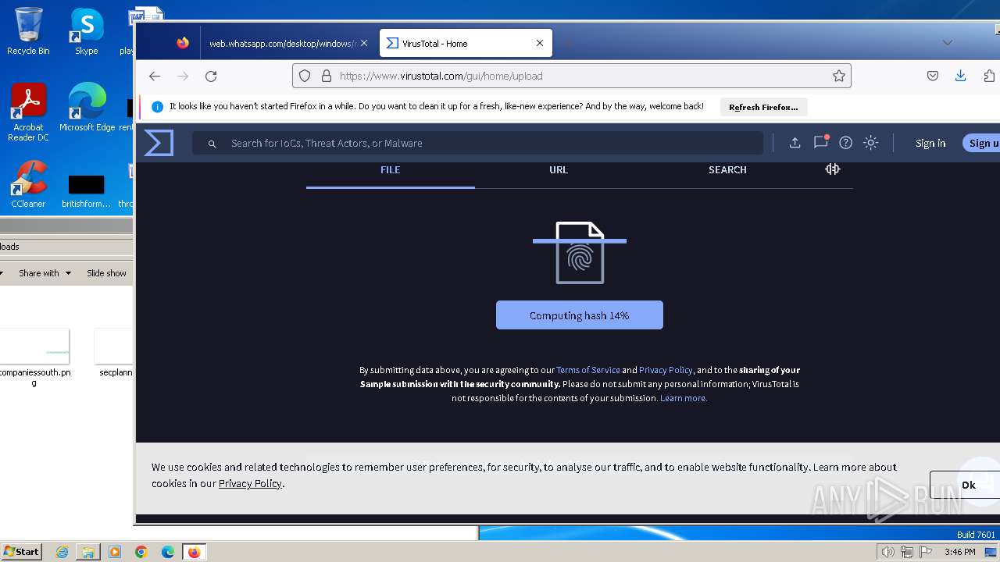Click the VirusTotal sigma logo

tap(159, 143)
